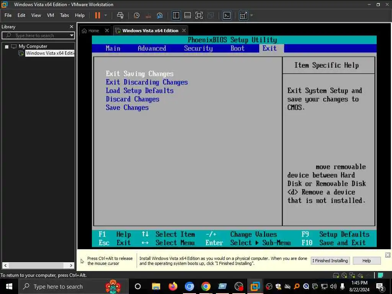Click the Library scrollbar right arrow
Viewport: 392px width, 294px height.
[x=71, y=266]
